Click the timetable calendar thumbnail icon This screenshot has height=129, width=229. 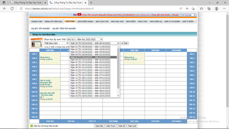coord(37,43)
